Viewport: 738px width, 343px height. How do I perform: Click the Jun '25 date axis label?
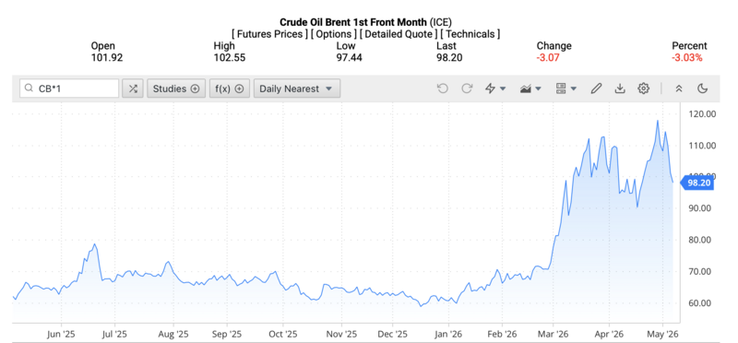(x=61, y=335)
